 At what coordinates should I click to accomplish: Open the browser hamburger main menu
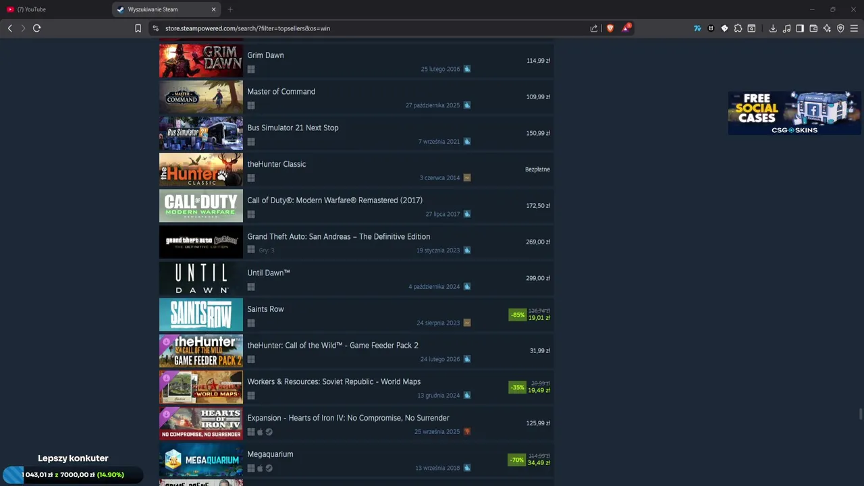click(x=854, y=28)
